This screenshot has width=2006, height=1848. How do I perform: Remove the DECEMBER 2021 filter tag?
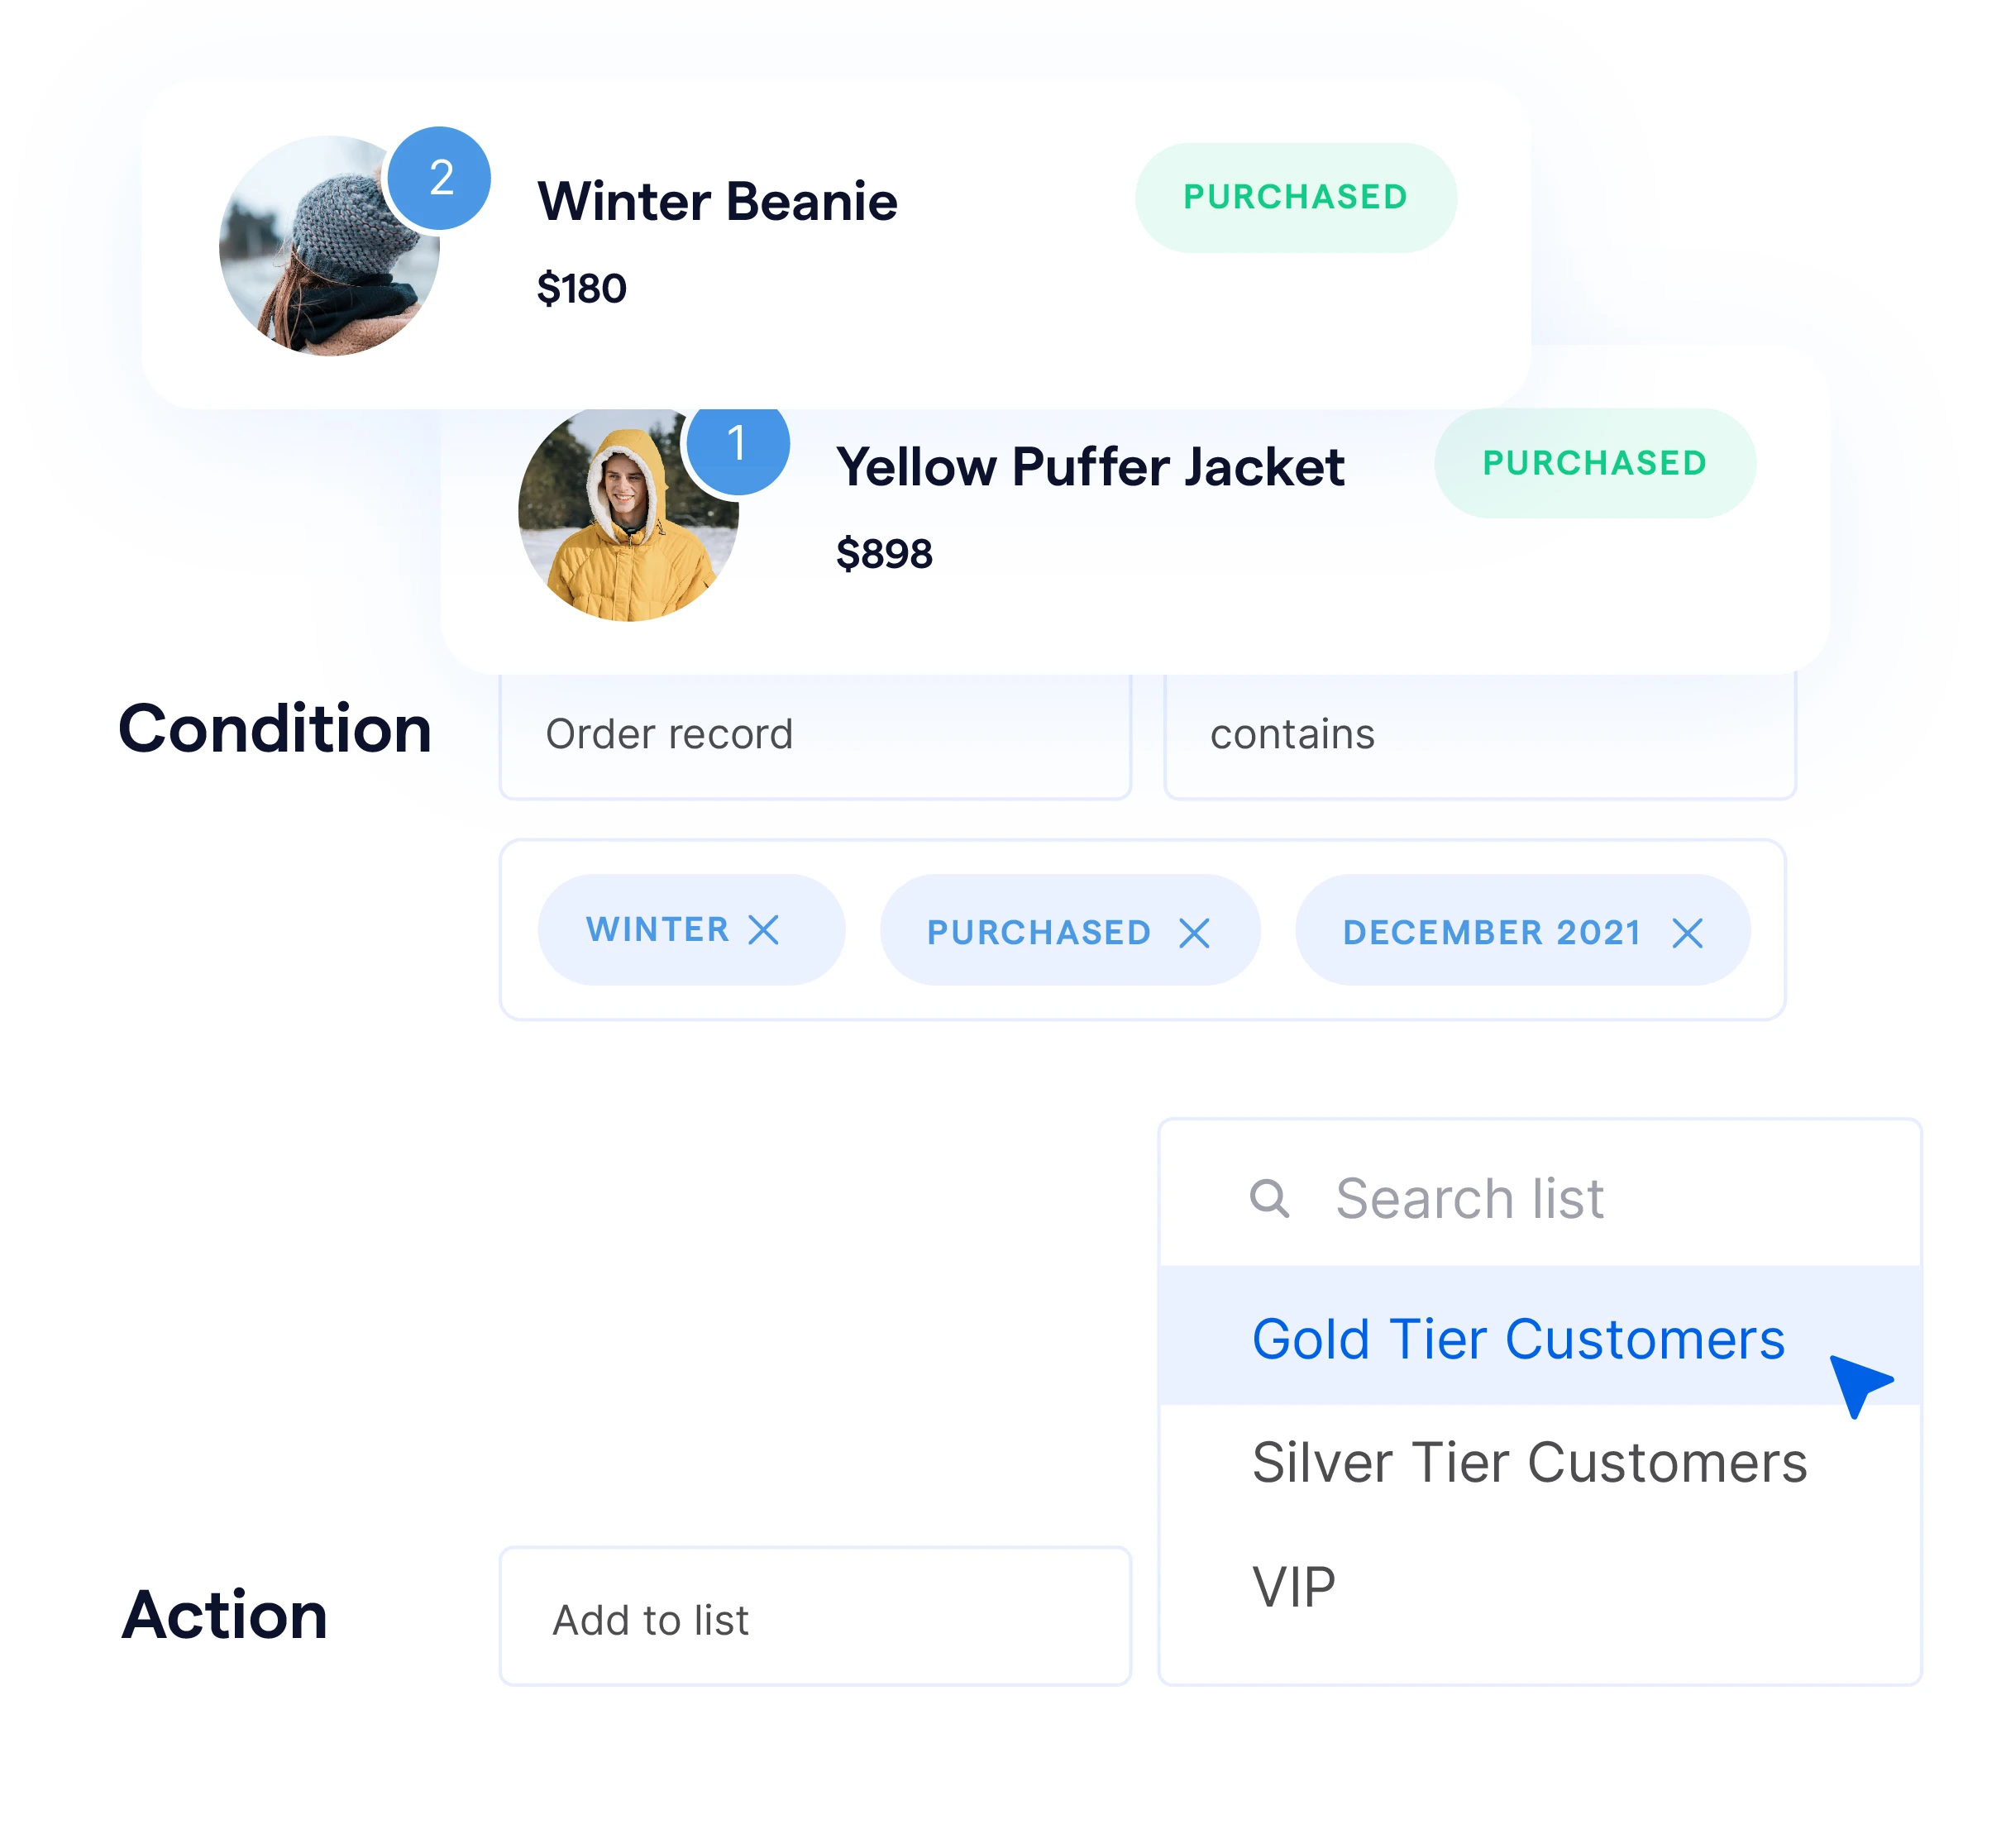pyautogui.click(x=1686, y=929)
